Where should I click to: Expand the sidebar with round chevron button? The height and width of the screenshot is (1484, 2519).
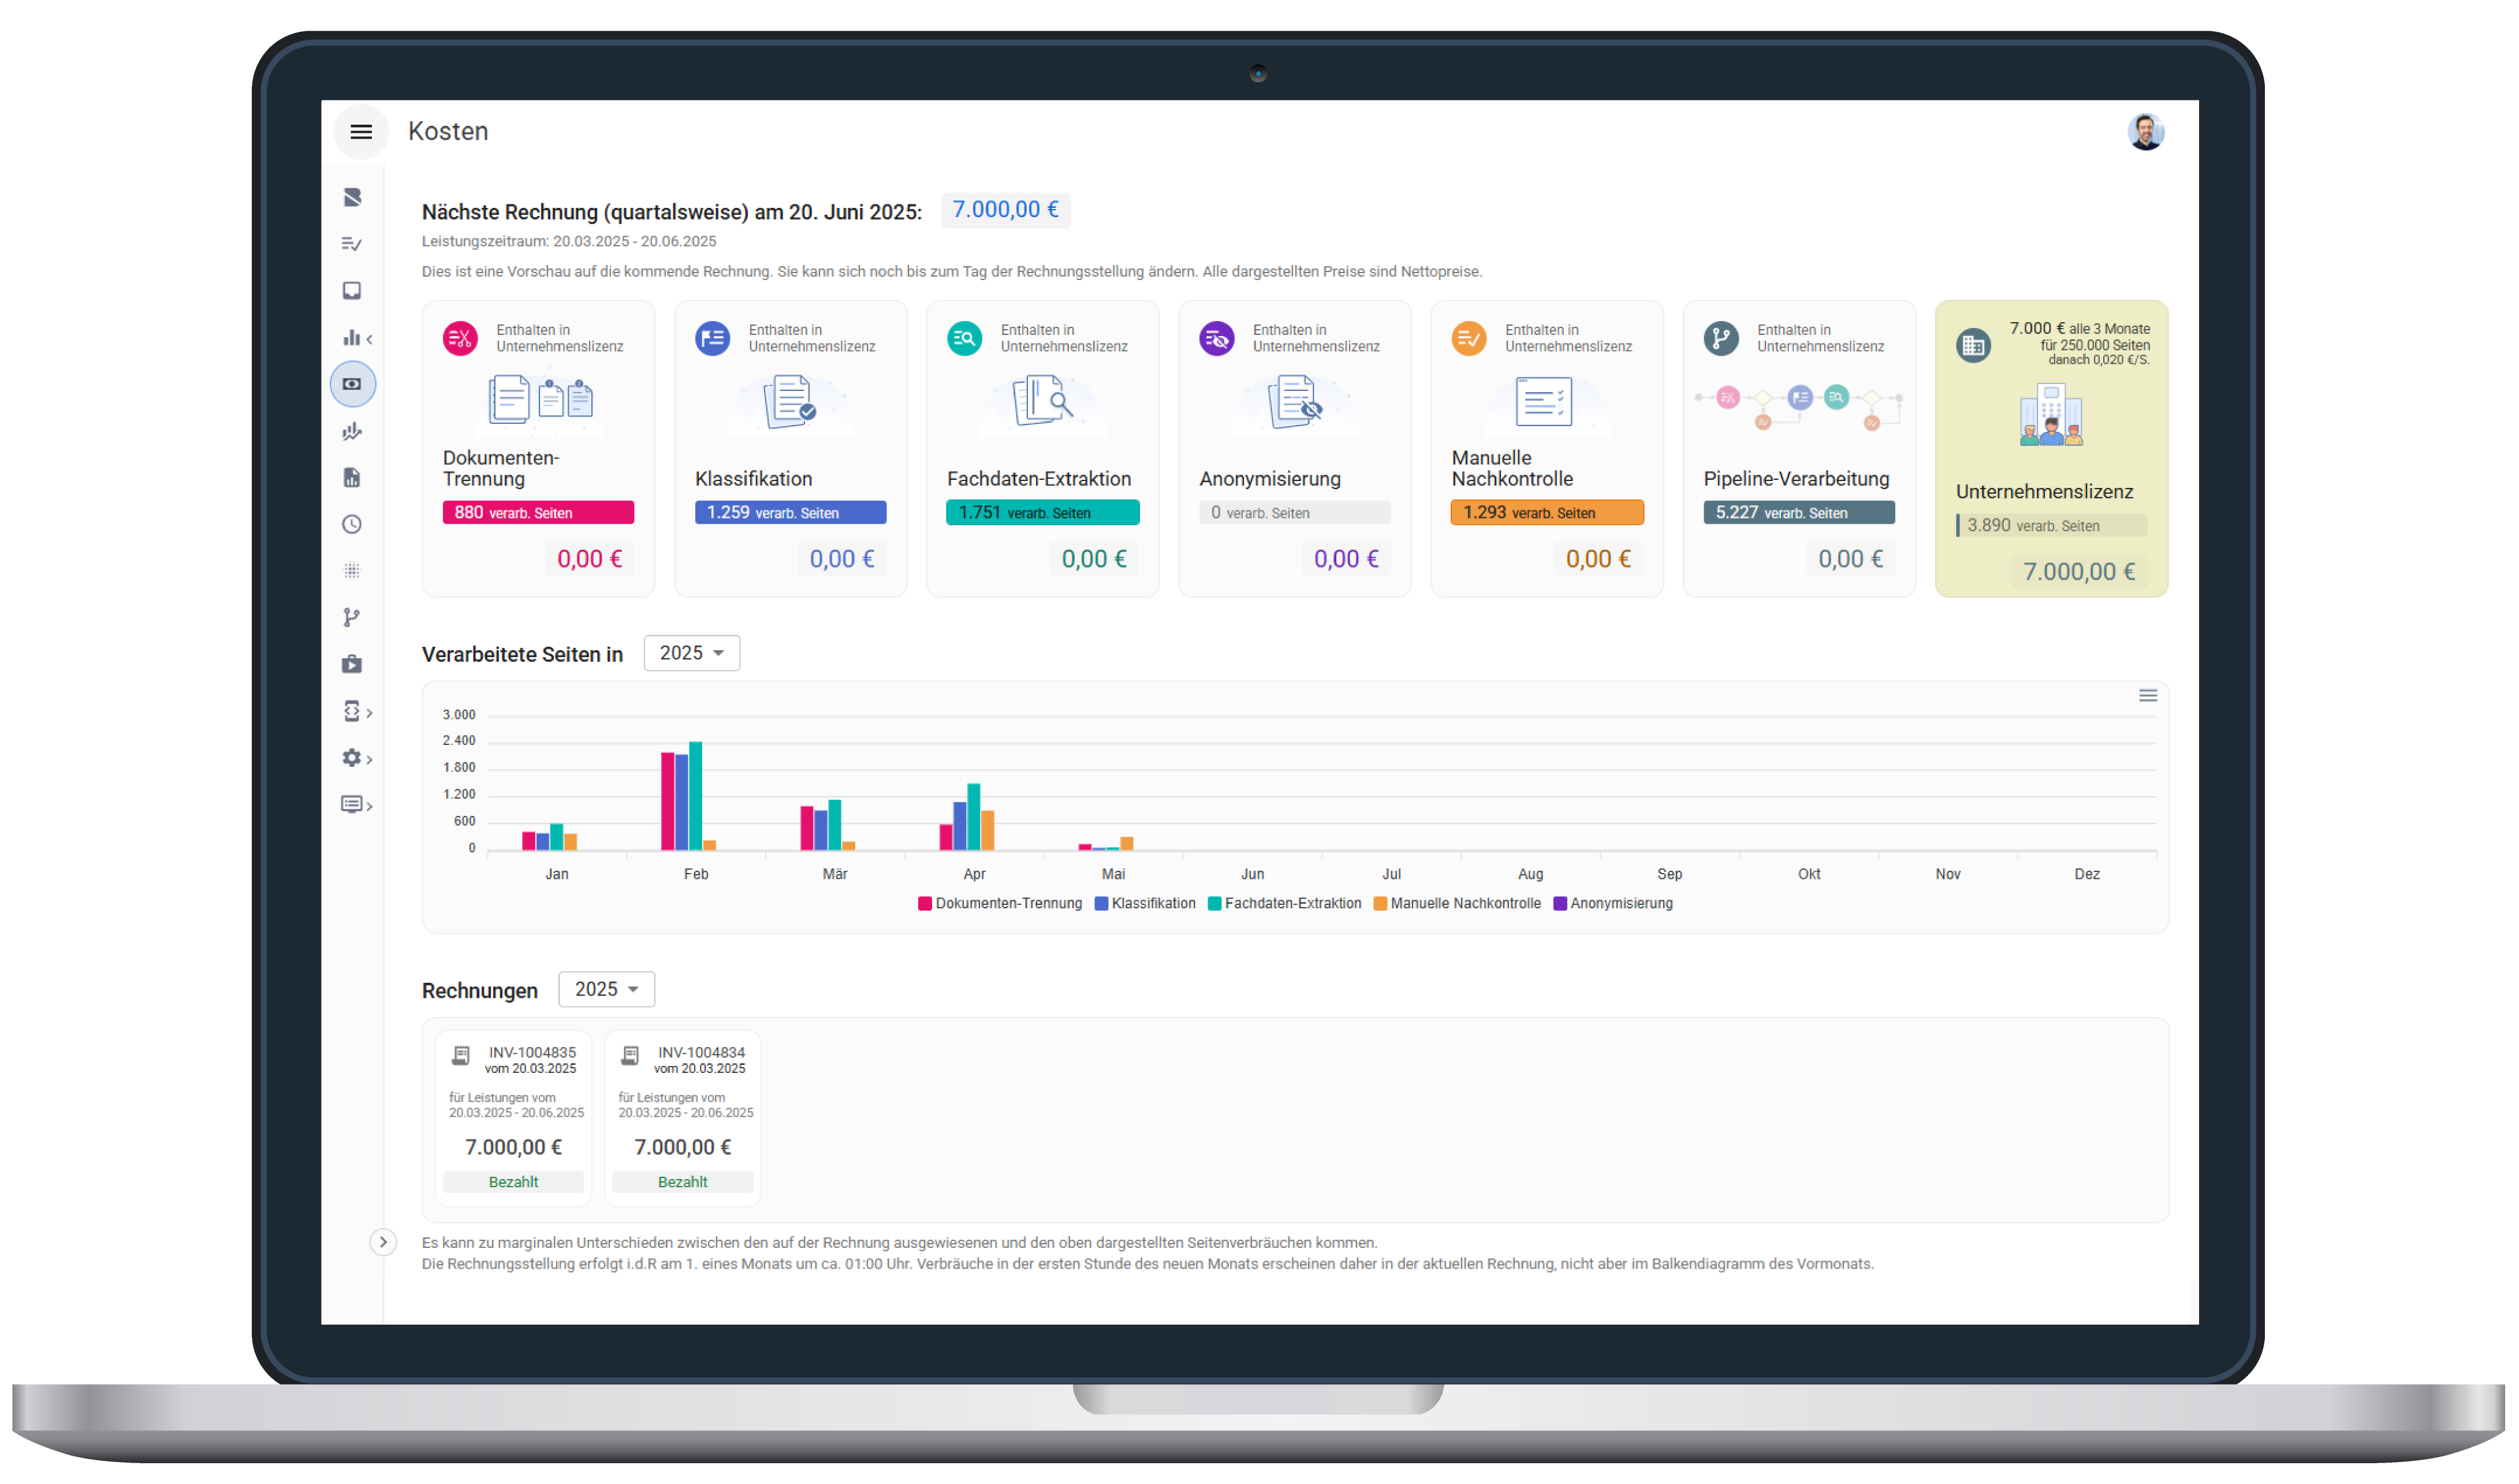coord(383,1242)
